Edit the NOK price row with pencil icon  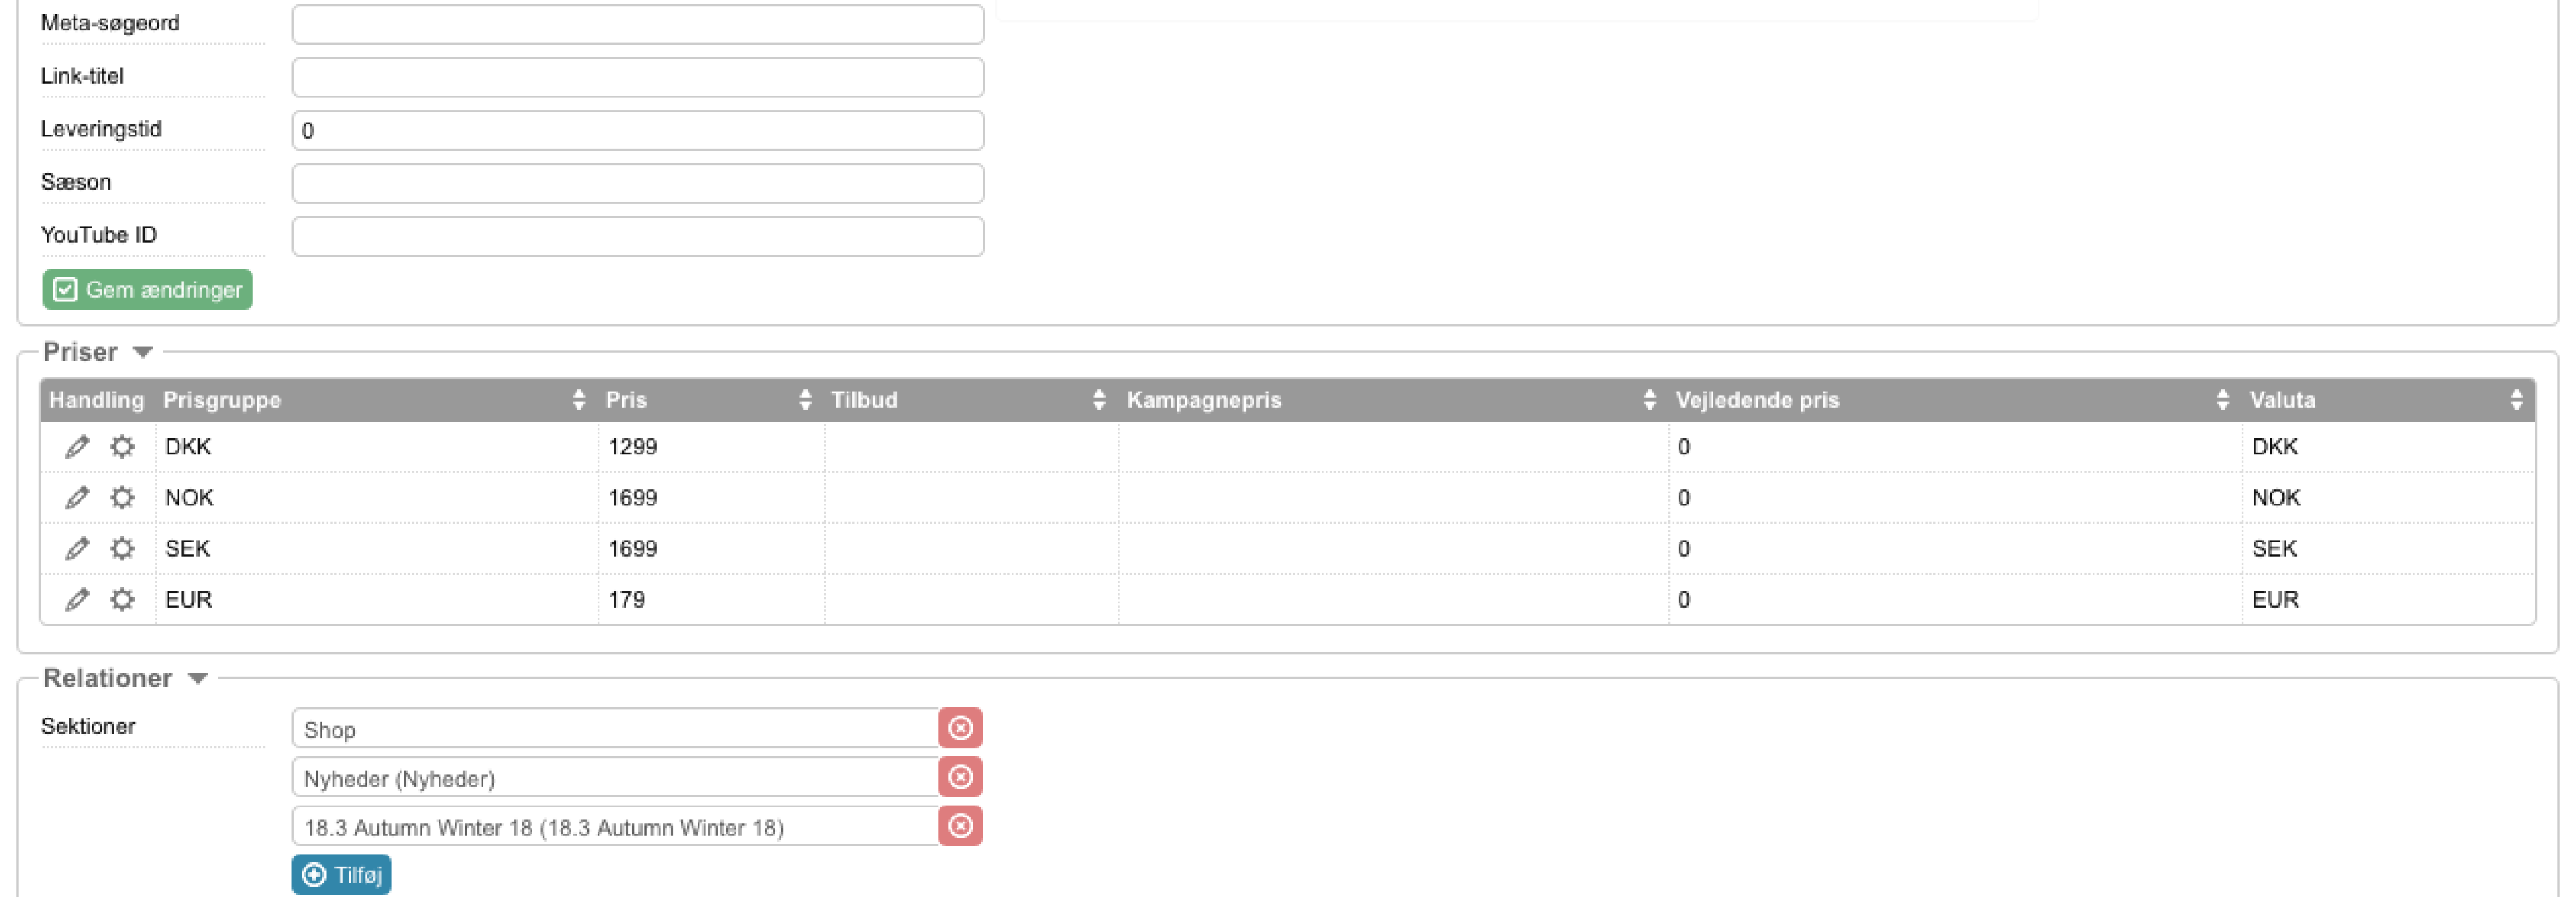[77, 497]
